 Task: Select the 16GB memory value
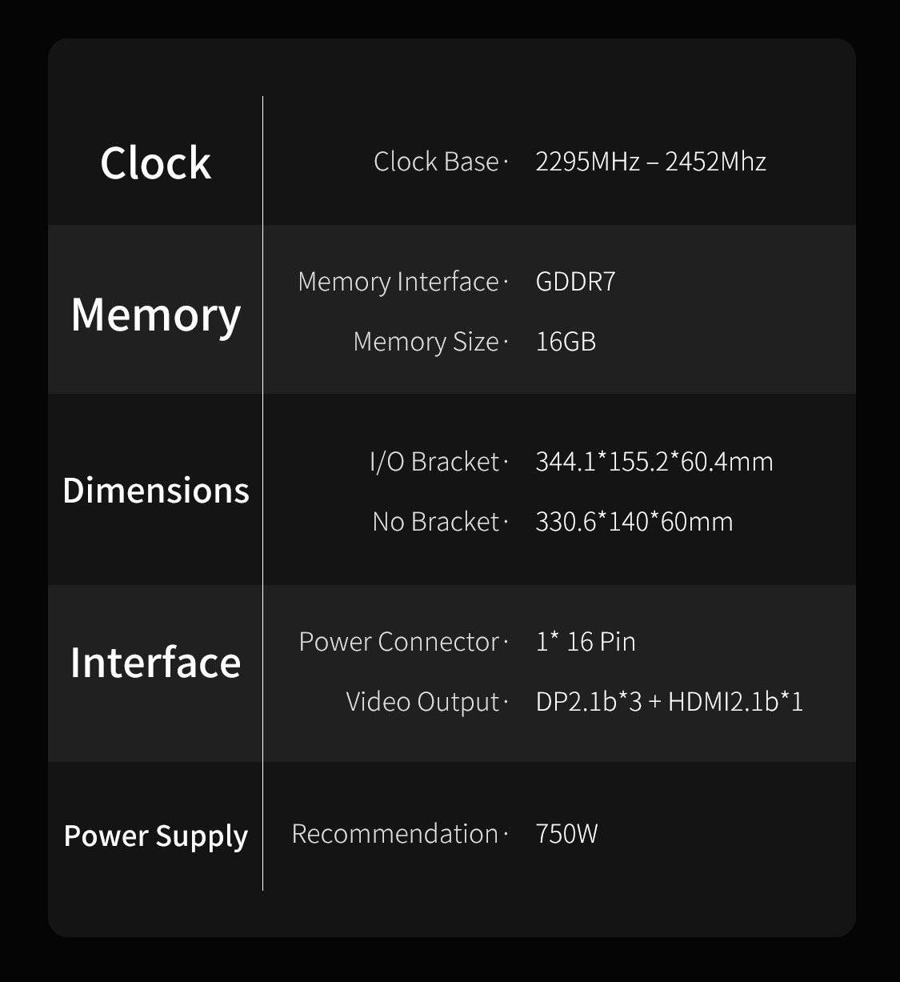[566, 342]
